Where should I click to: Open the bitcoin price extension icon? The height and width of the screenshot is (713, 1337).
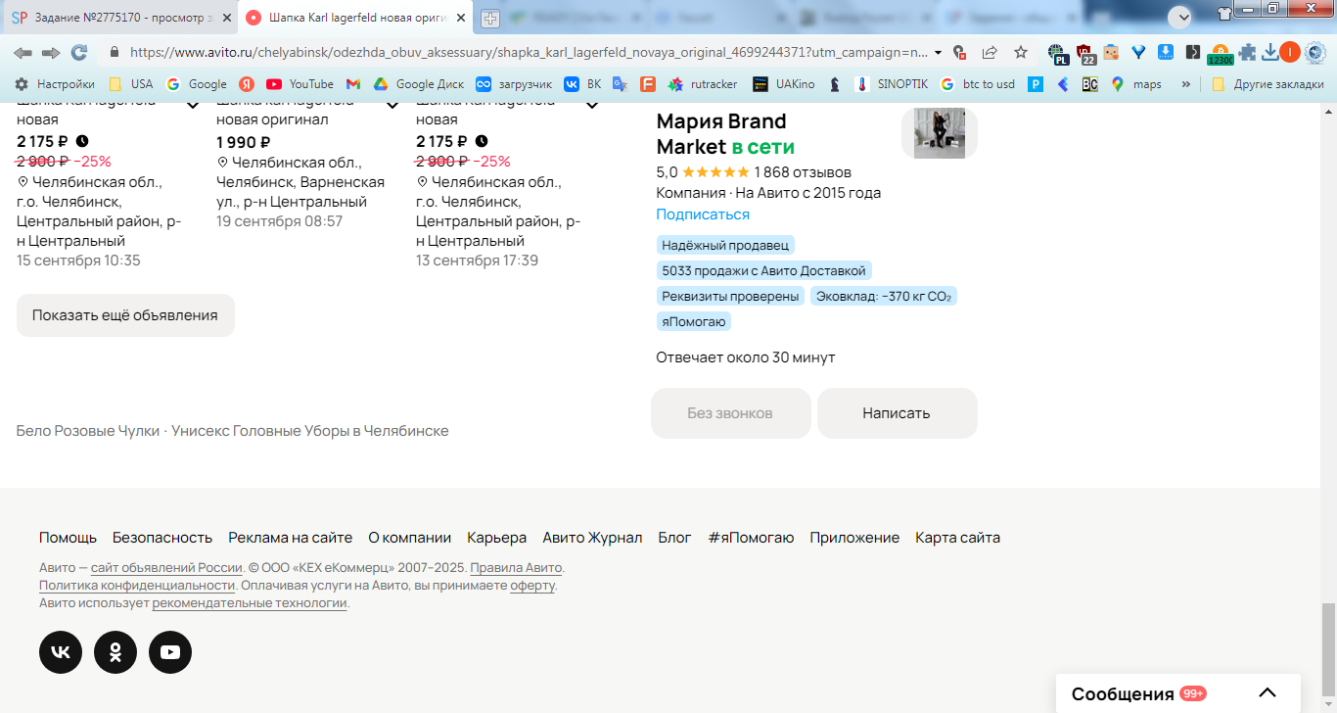[x=1220, y=54]
